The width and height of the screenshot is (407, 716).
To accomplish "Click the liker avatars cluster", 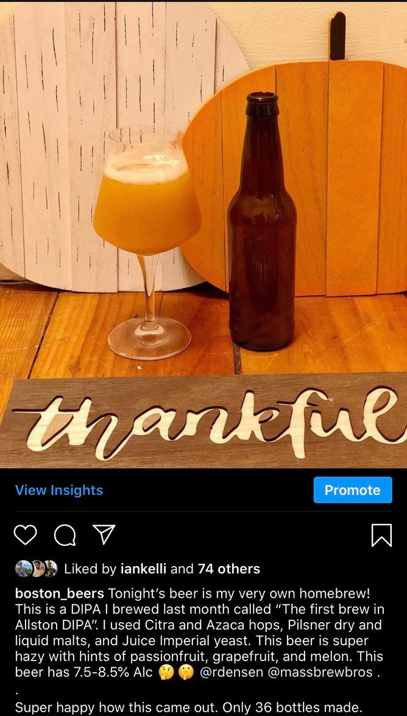I will 37,569.
